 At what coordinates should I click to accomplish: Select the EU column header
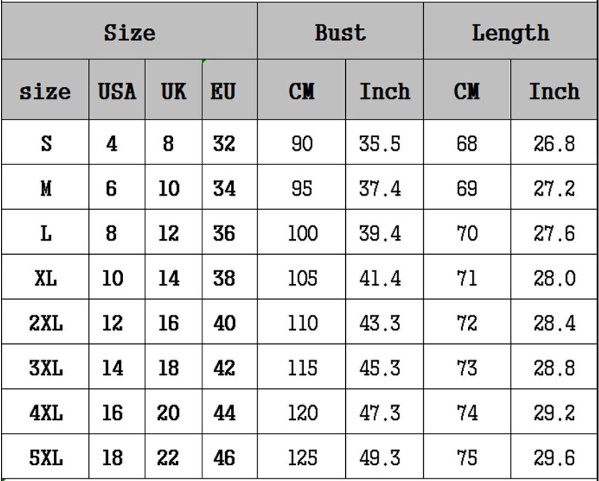tap(223, 91)
